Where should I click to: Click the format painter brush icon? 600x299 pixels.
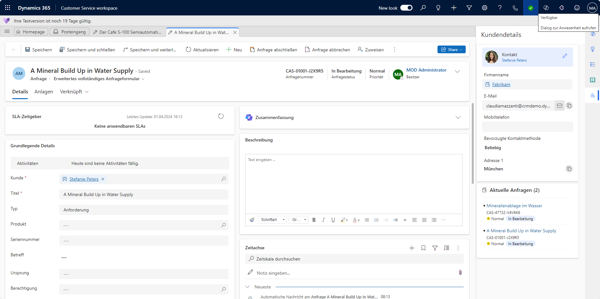point(252,220)
